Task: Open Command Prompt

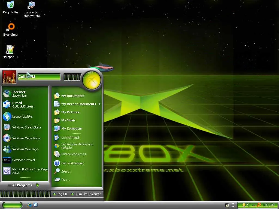Action: [x=25, y=160]
